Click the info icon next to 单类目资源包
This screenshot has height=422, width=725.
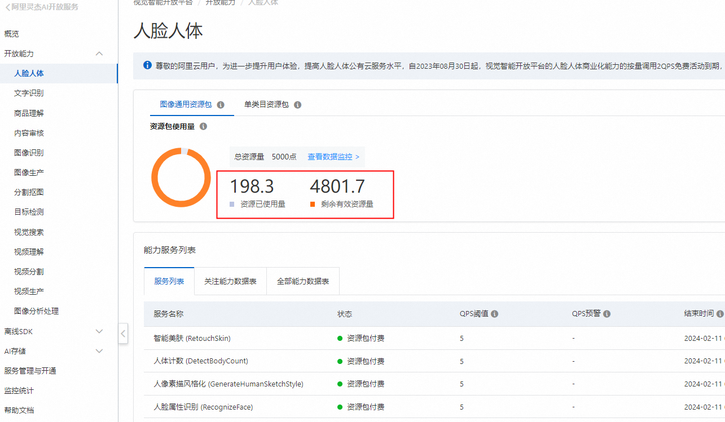[x=297, y=105]
